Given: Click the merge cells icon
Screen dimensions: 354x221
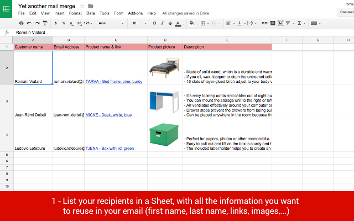Looking at the screenshot, I should pyautogui.click(x=214, y=23).
